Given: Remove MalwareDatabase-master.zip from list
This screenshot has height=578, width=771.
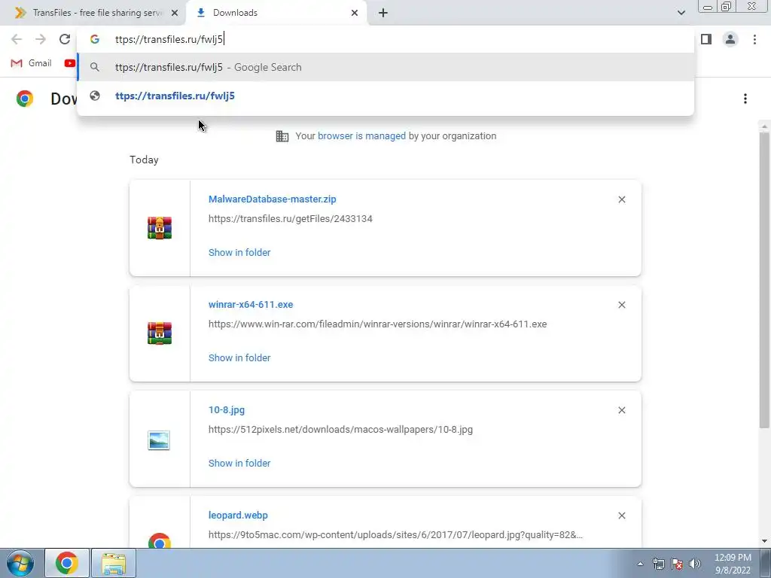Looking at the screenshot, I should [621, 199].
